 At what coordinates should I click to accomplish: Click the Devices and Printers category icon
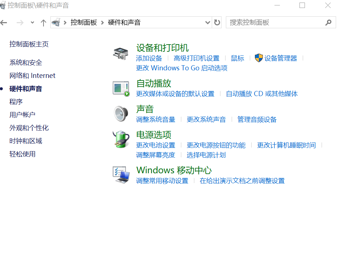pyautogui.click(x=121, y=53)
